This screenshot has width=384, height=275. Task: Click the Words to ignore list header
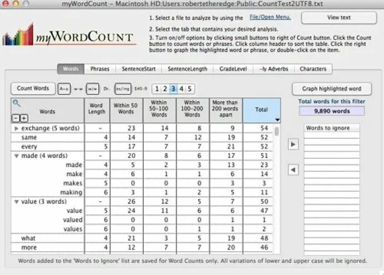[x=332, y=128]
